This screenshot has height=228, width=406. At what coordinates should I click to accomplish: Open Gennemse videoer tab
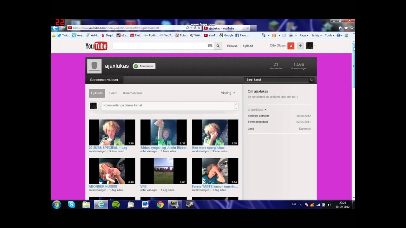pyautogui.click(x=104, y=80)
